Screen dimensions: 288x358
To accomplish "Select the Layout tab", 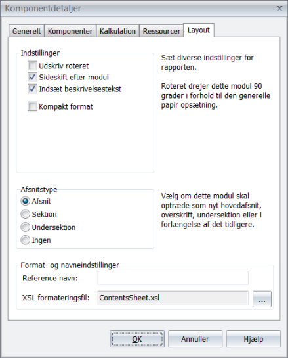I will click(x=199, y=30).
